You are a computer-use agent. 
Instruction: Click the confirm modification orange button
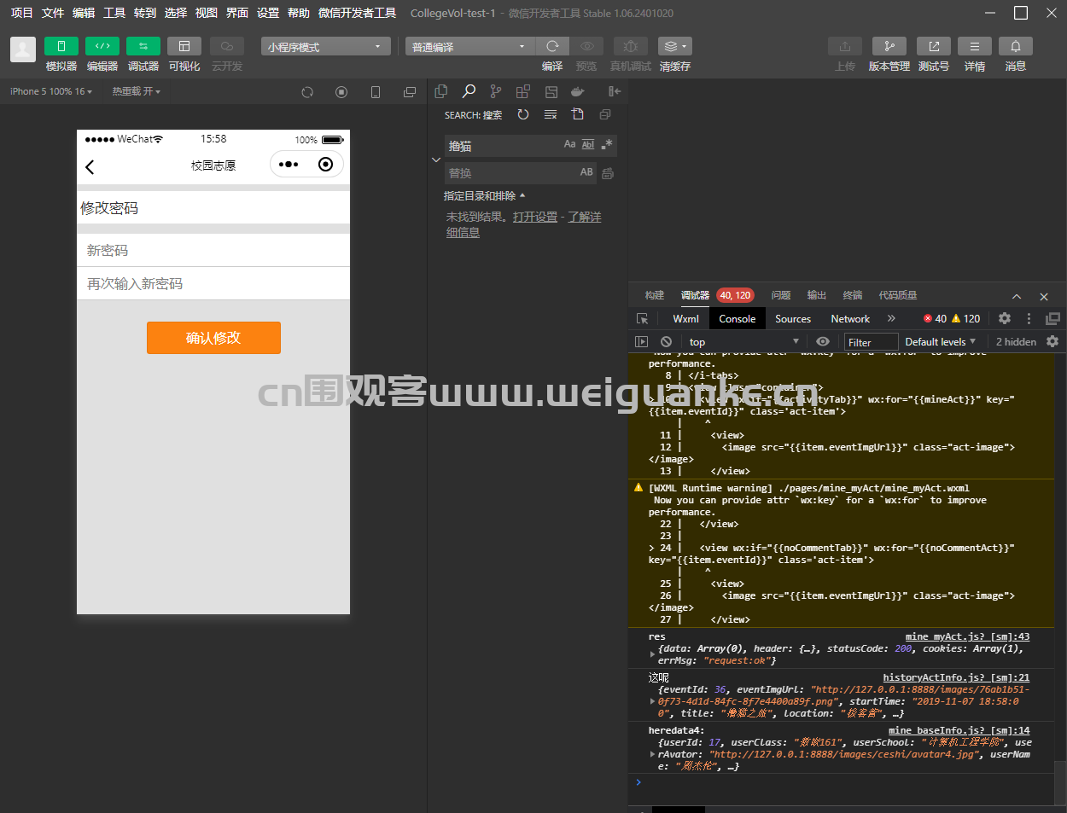[x=213, y=338]
